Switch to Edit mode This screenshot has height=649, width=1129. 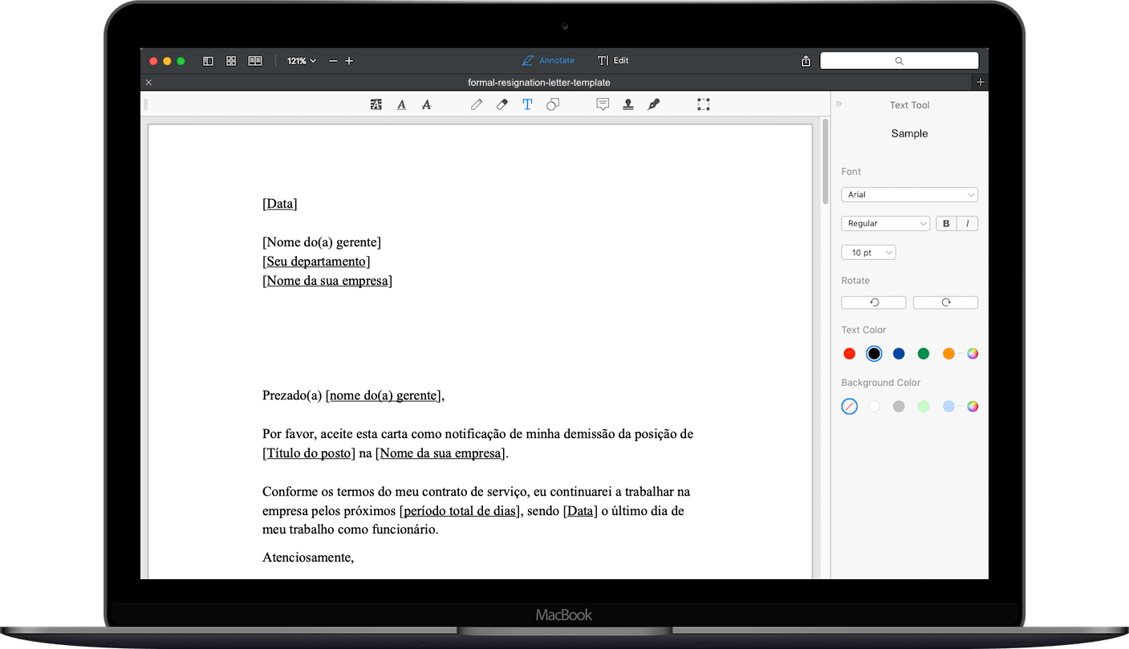[613, 61]
